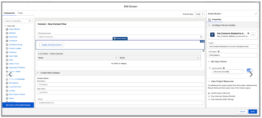Click the Action Button component icon

pos(7,29)
